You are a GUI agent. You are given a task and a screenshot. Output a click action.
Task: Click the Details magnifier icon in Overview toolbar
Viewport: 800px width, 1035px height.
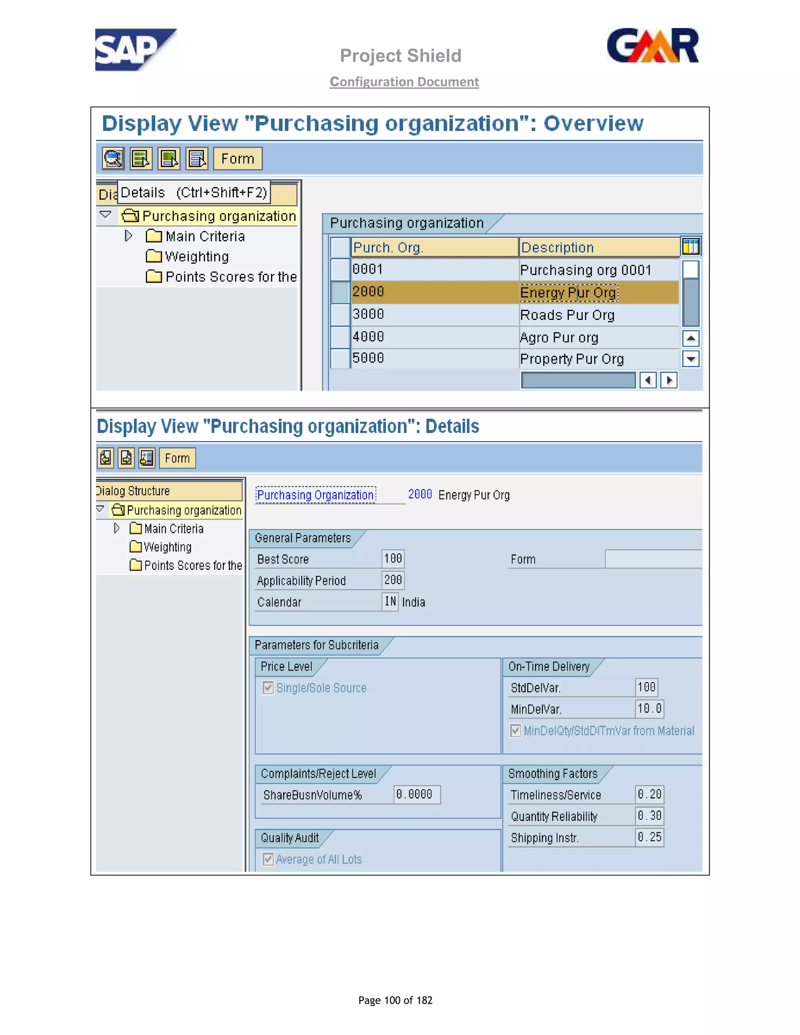(x=113, y=158)
